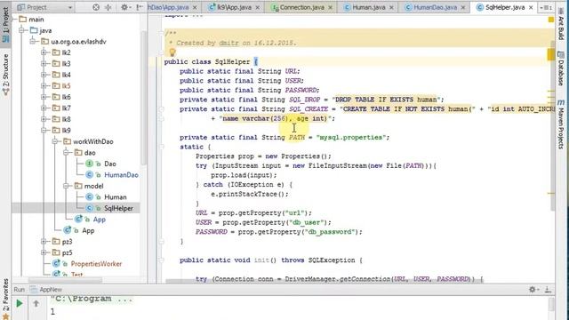Open the Z: Structure tool window tab
Image resolution: width=569 pixels, height=320 pixels.
(6, 75)
